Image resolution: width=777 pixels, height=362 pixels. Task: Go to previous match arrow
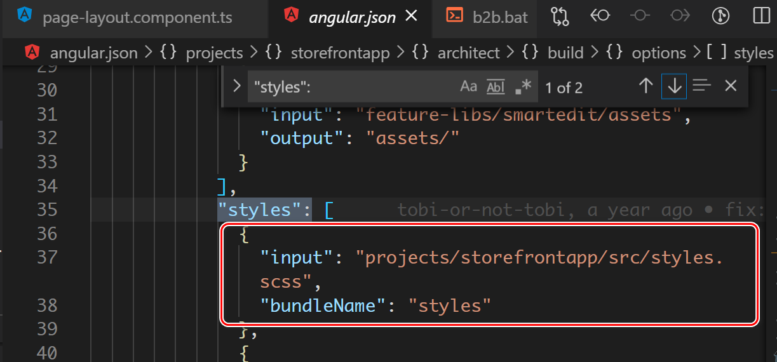645,86
